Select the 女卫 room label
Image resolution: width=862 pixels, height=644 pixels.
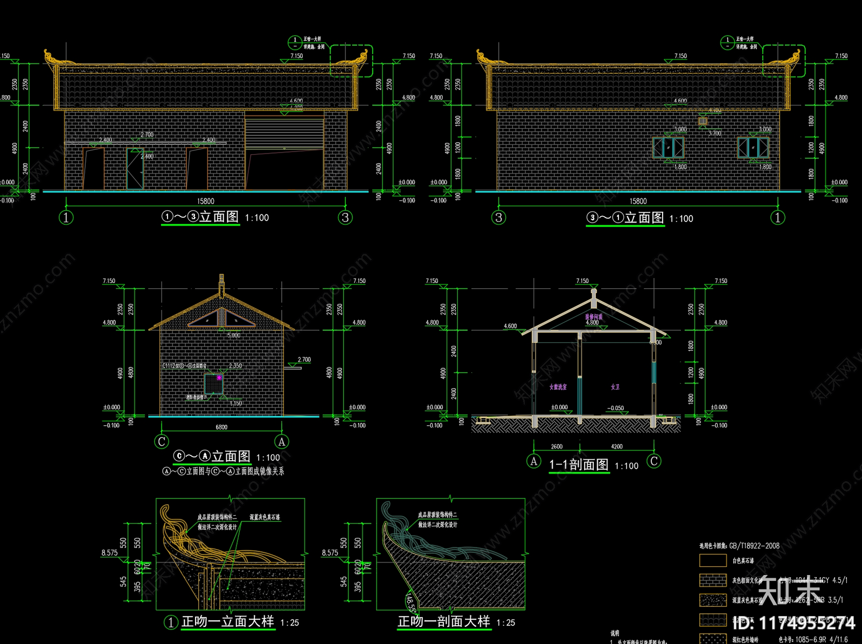coord(615,387)
